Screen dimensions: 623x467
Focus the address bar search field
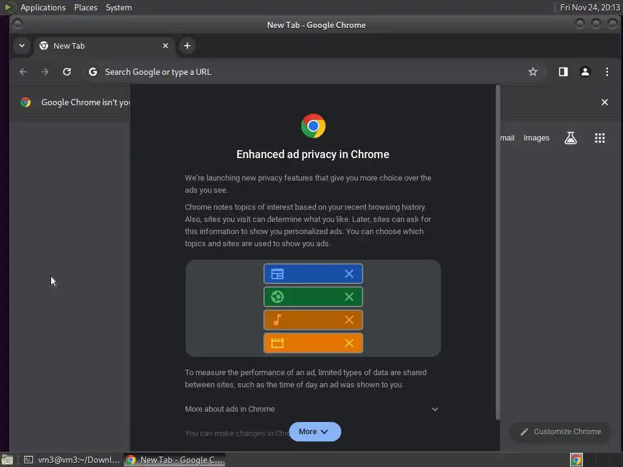click(x=314, y=72)
